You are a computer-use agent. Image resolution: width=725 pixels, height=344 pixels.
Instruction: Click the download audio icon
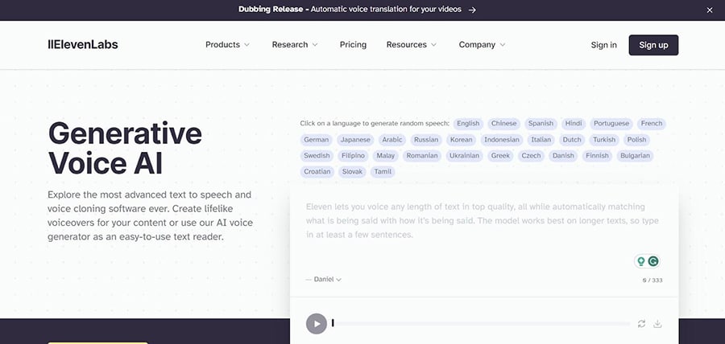tap(657, 324)
